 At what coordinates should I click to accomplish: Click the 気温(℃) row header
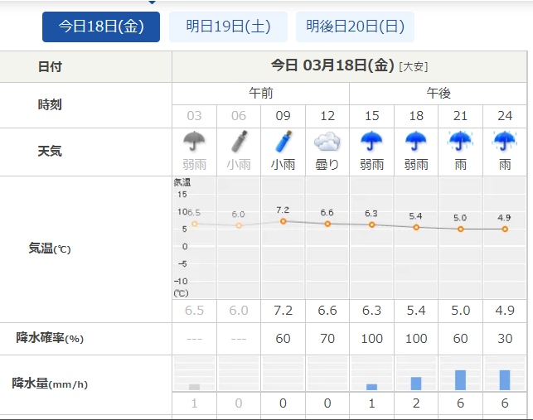tap(50, 248)
